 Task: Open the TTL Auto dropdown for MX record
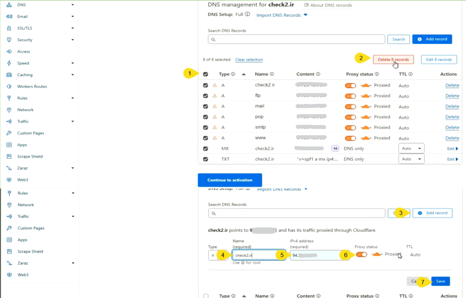tap(411, 148)
